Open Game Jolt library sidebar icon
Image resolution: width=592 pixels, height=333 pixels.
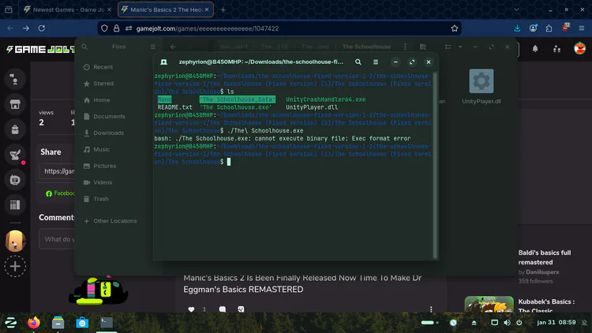(15, 205)
